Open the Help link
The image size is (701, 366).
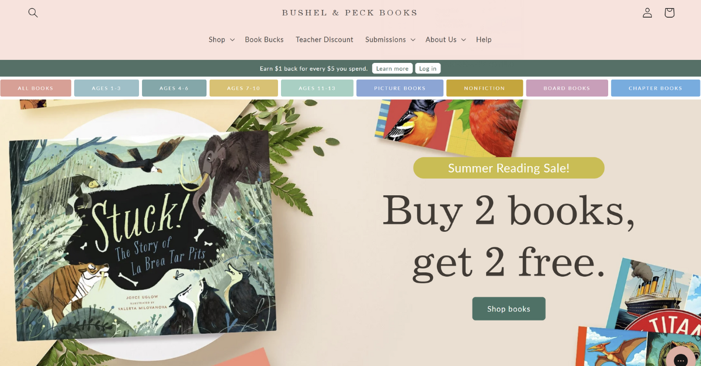tap(484, 40)
